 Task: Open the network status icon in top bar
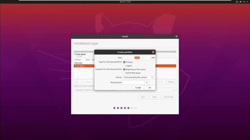pos(237,2)
